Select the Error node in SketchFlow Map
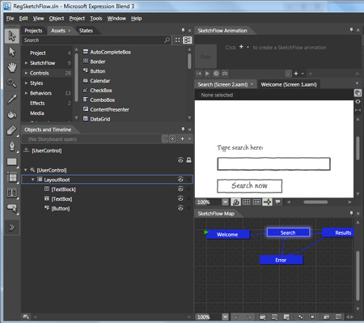 (281, 260)
